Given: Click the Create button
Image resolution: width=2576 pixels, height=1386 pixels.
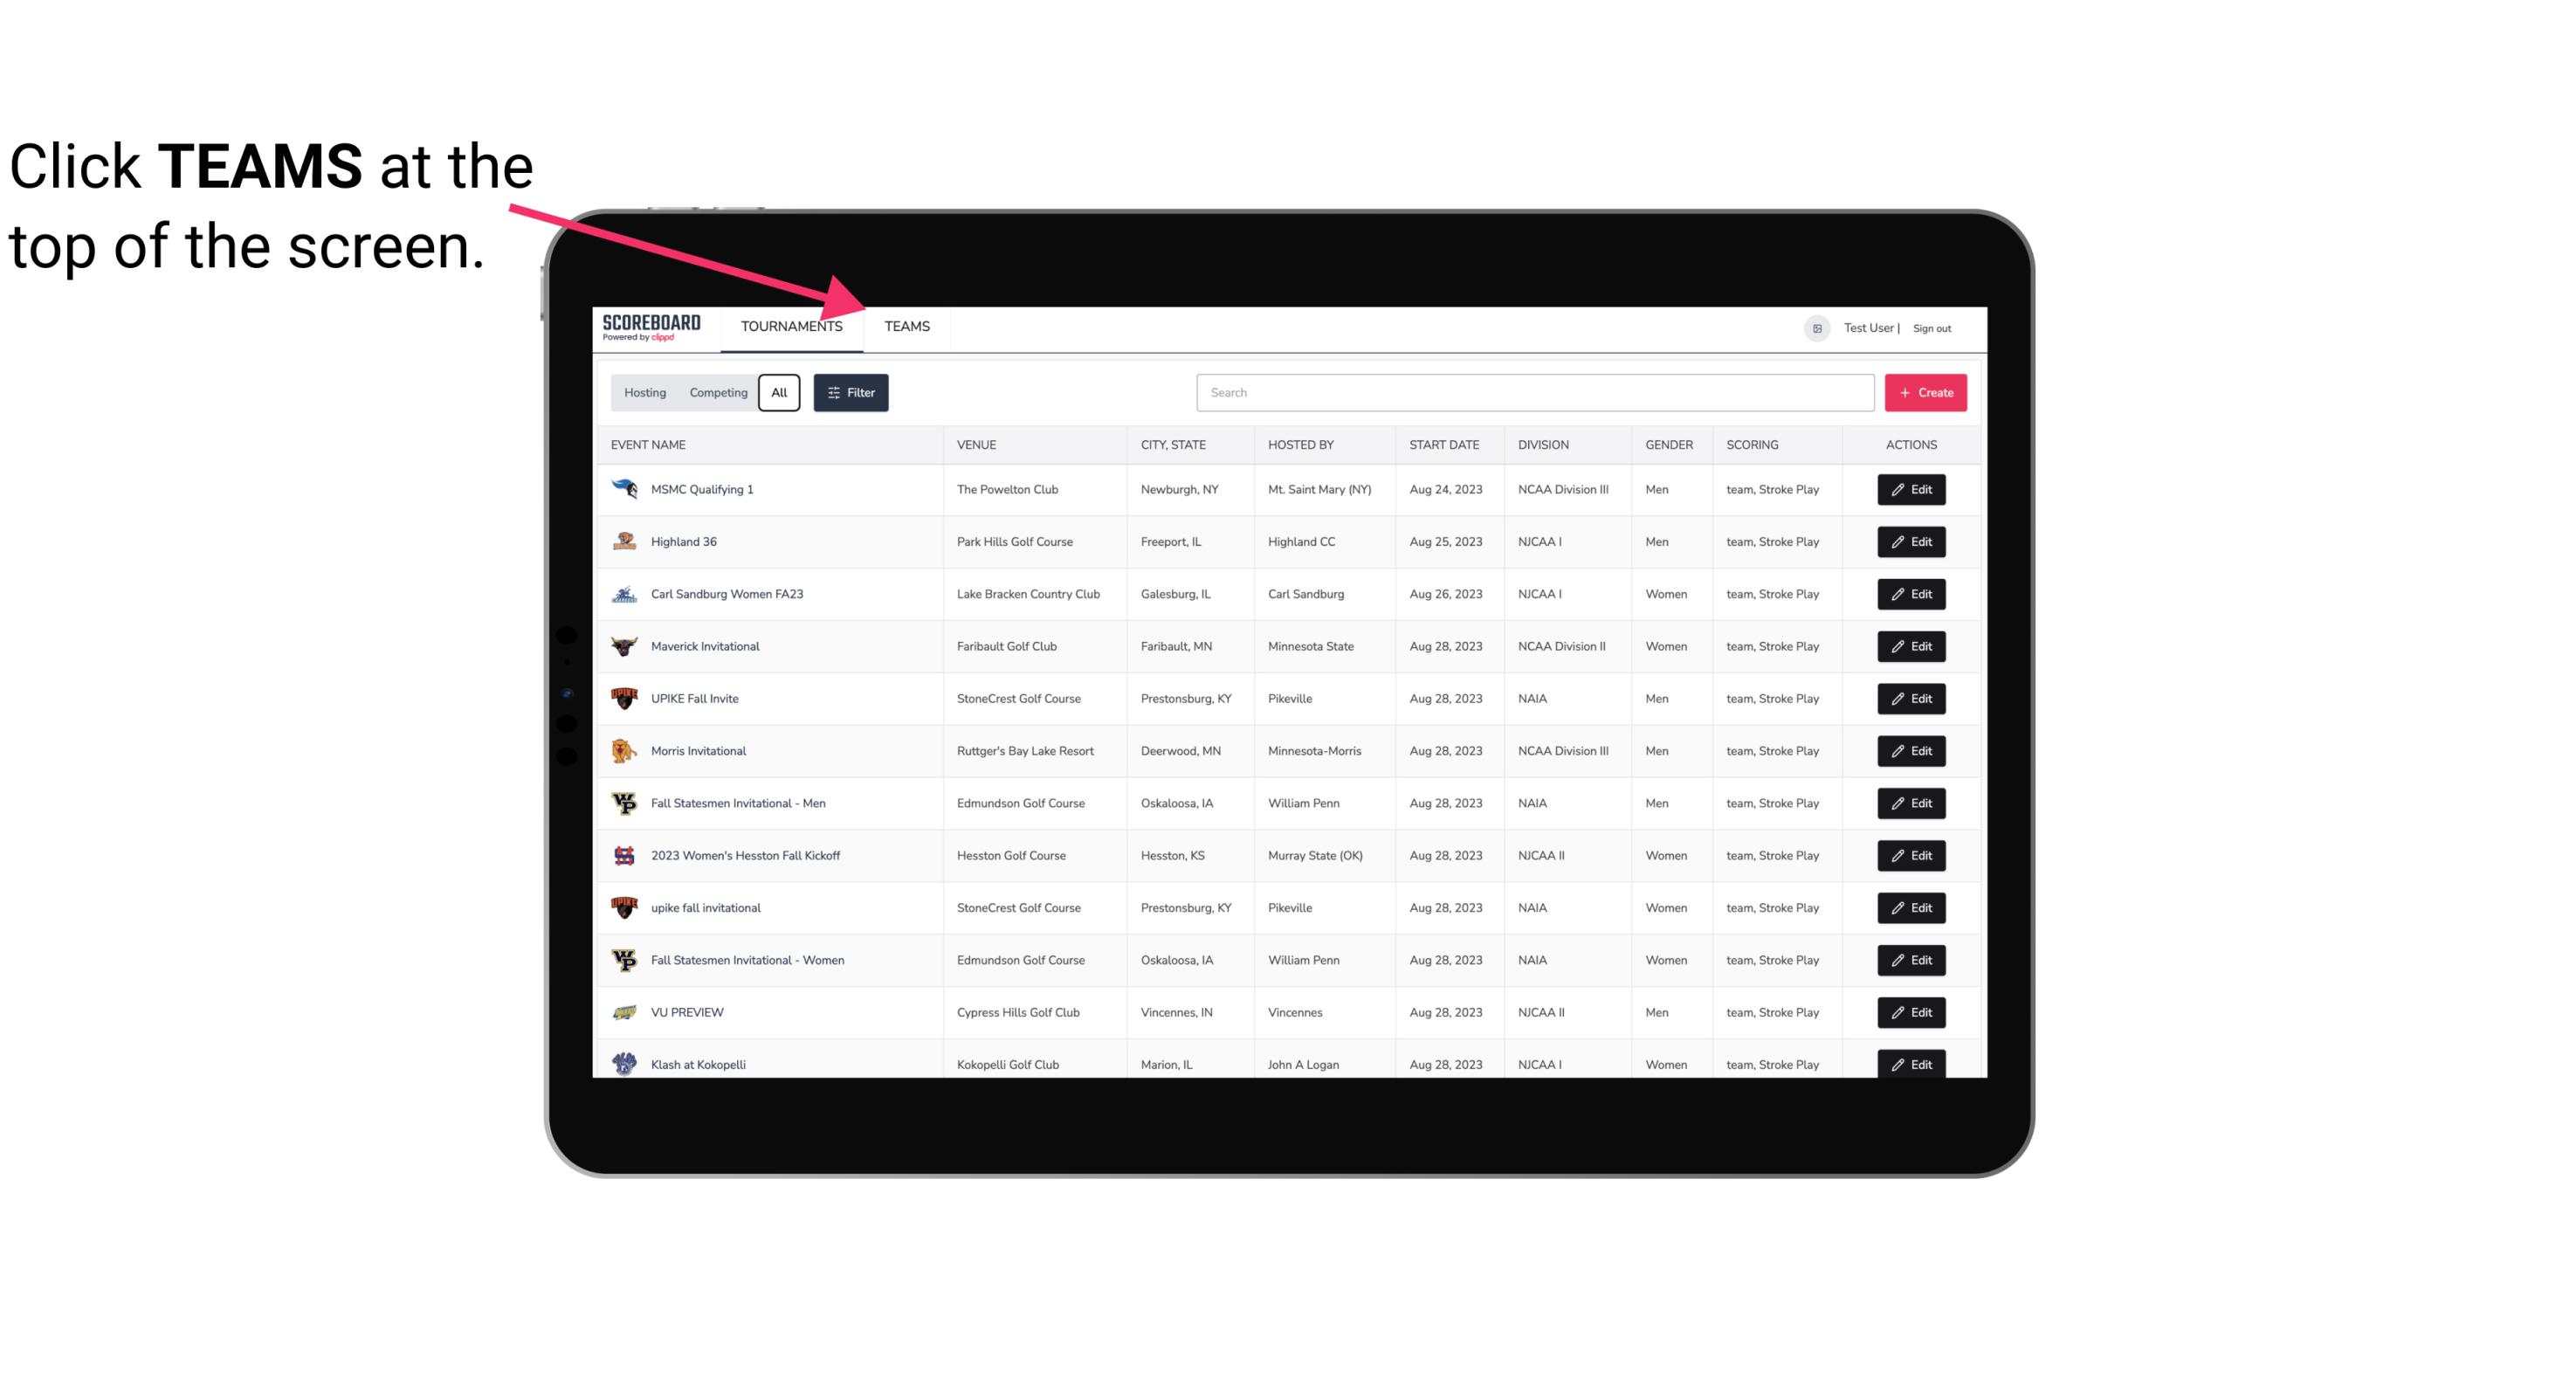Looking at the screenshot, I should click(1926, 391).
